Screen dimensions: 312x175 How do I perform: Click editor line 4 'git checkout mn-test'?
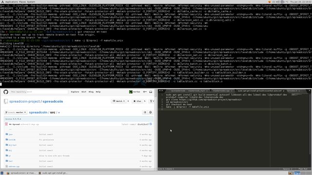click(x=179, y=105)
